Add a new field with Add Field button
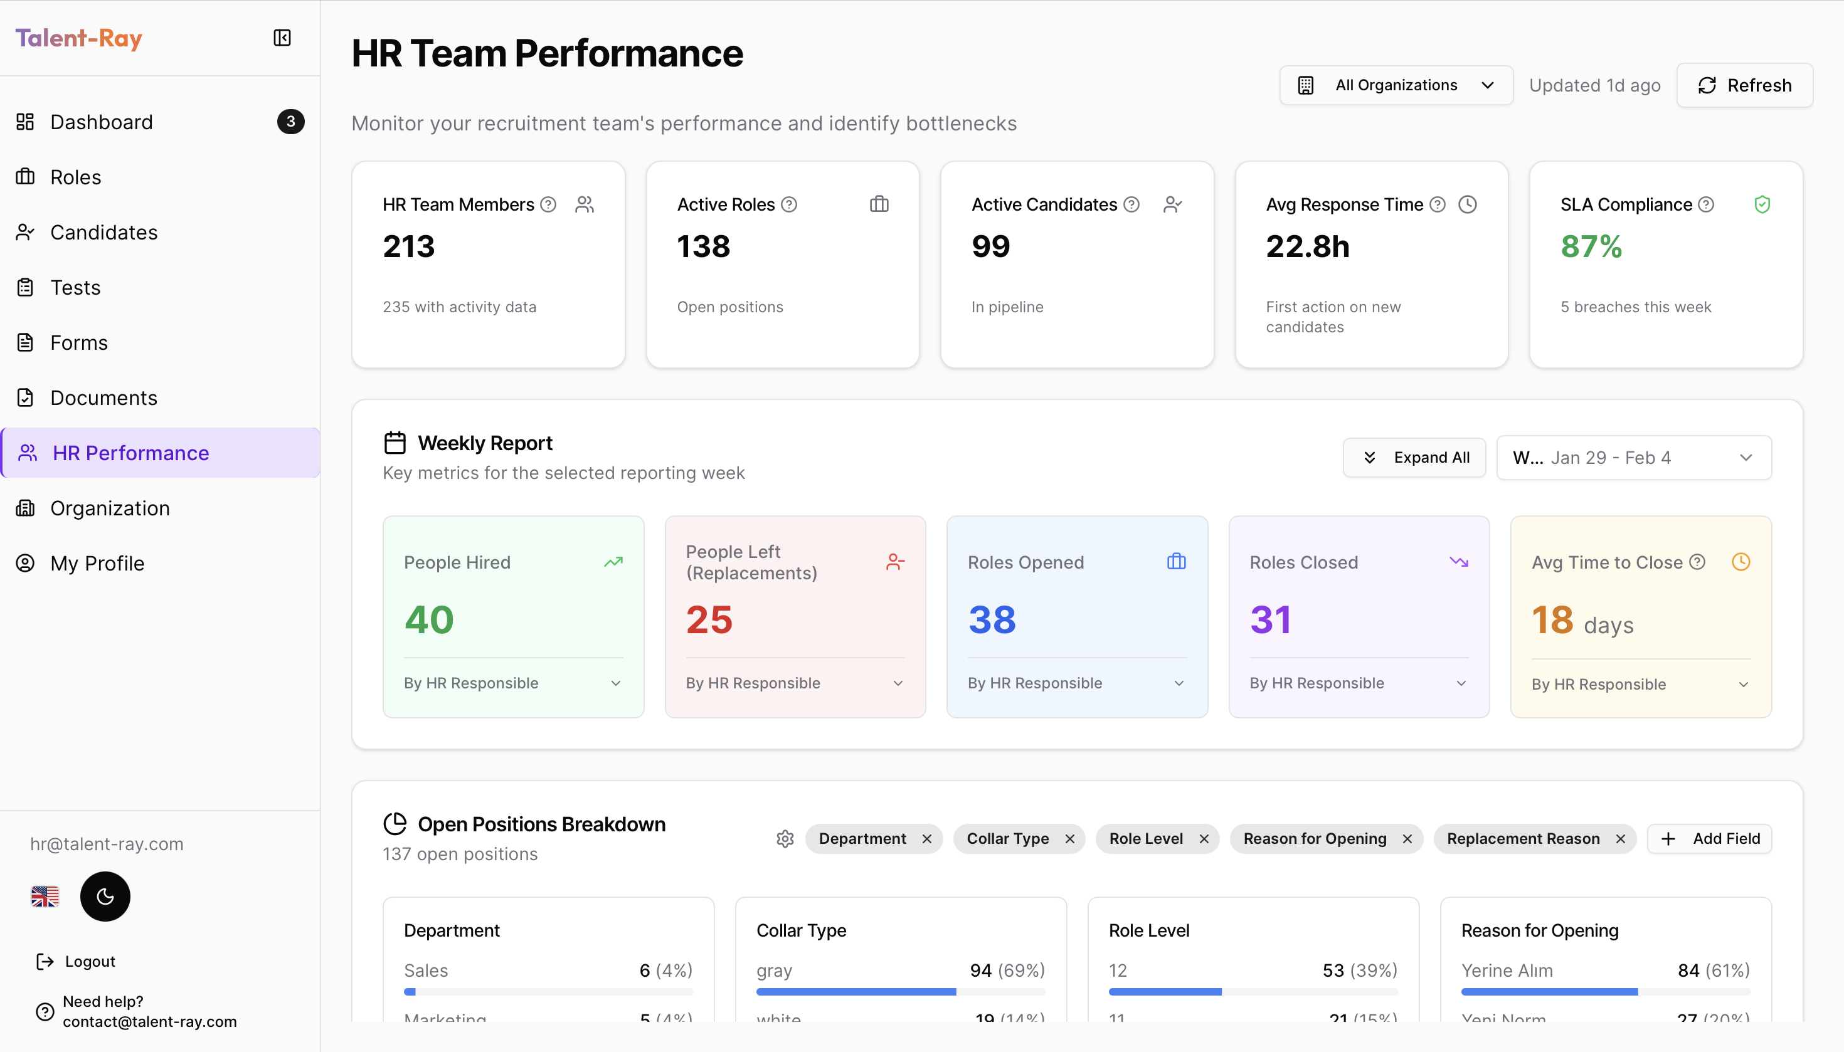Viewport: 1844px width, 1052px height. 1710,838
